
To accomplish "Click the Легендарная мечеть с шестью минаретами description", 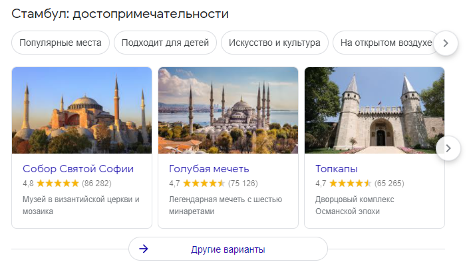I will coord(226,205).
